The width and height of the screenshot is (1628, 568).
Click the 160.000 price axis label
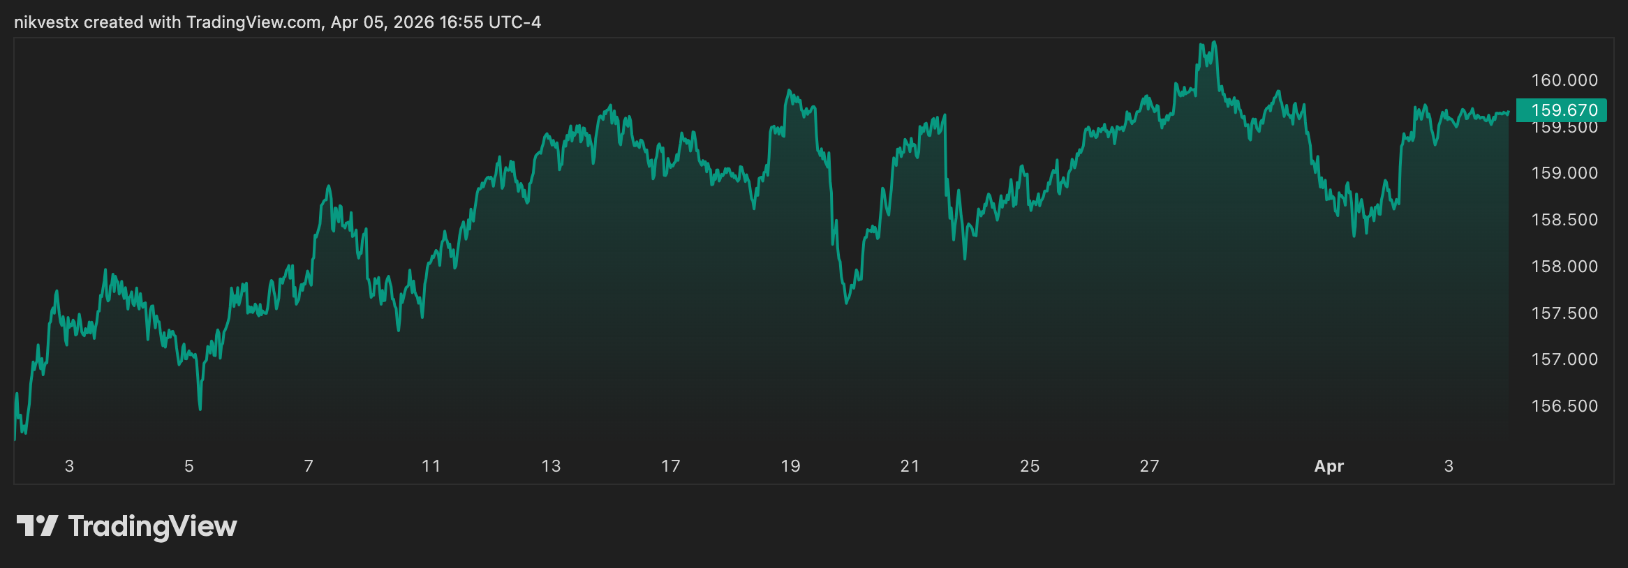tap(1564, 80)
